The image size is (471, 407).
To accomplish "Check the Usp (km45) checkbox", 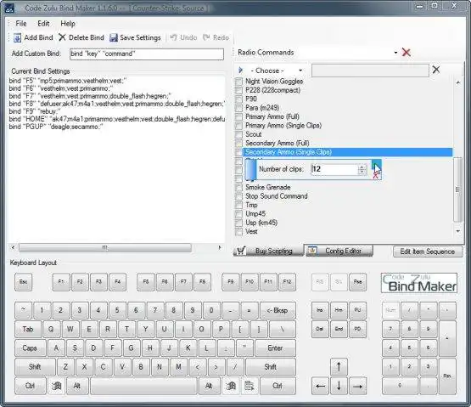I will (x=238, y=223).
